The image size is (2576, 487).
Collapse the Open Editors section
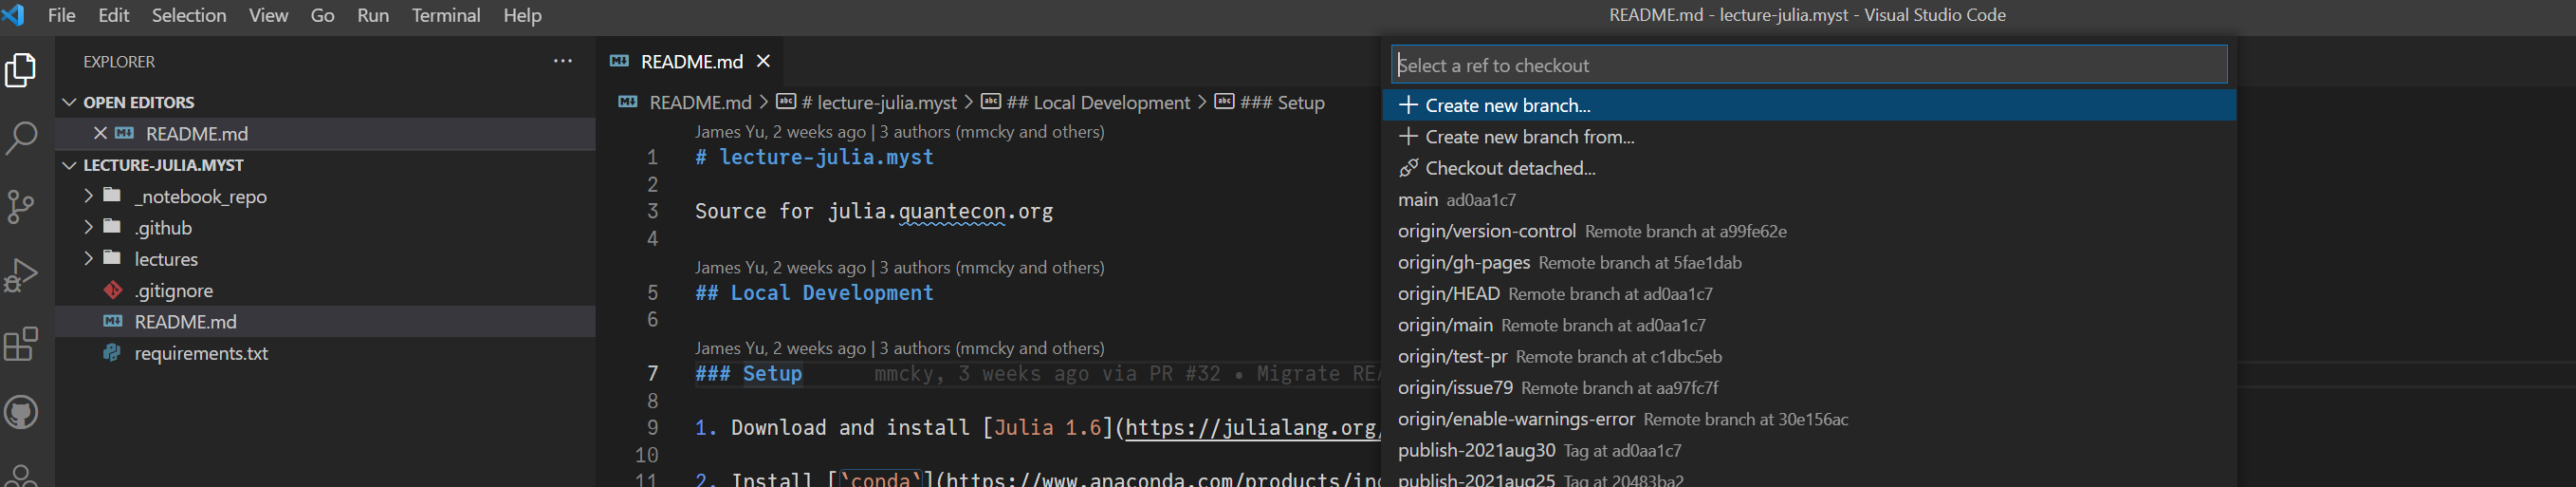(x=69, y=103)
